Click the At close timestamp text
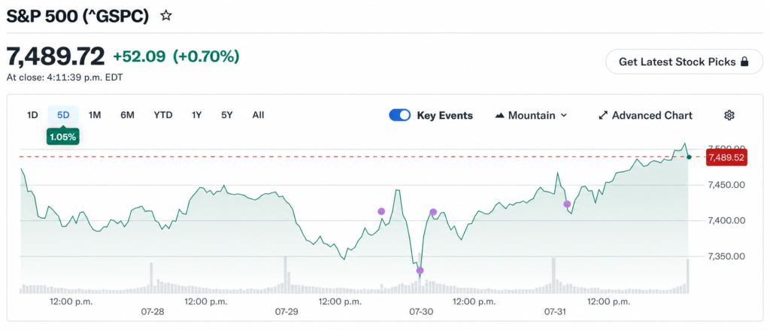The image size is (770, 330). [65, 77]
